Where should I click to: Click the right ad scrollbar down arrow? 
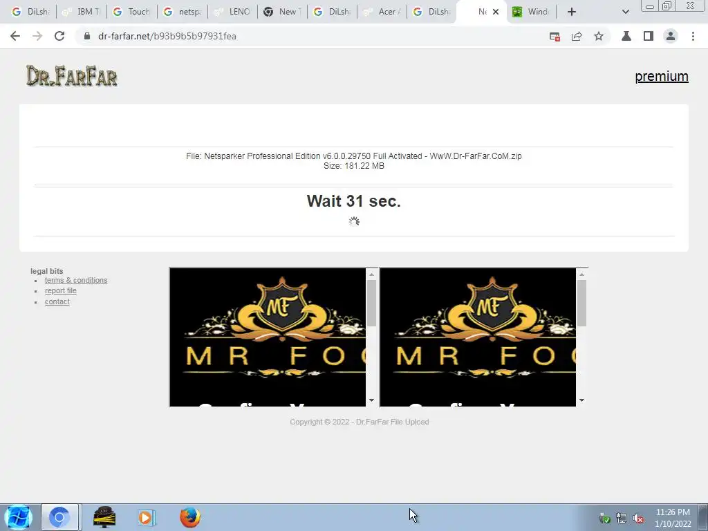(x=581, y=400)
